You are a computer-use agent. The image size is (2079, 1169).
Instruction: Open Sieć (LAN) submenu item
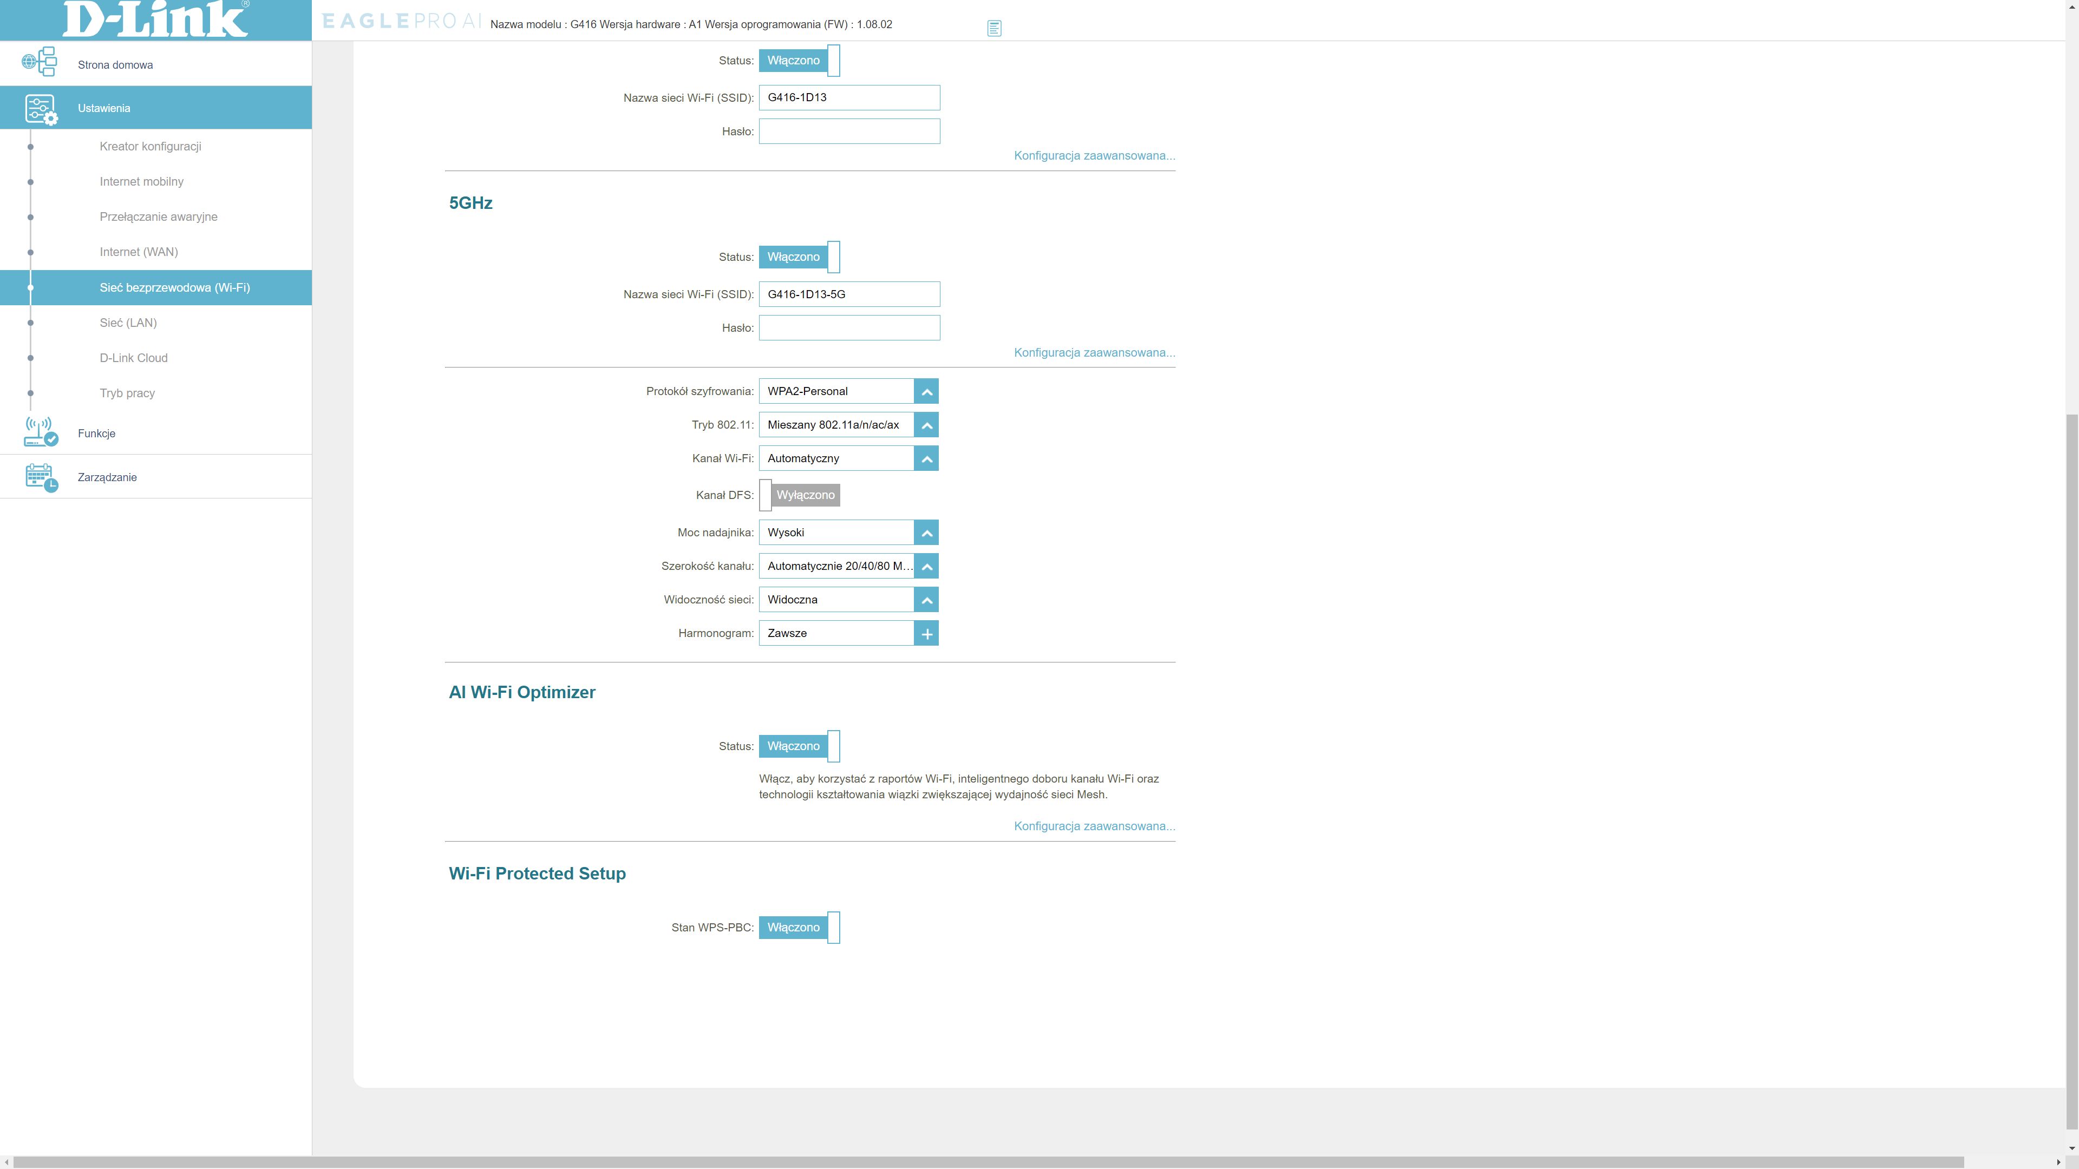tap(128, 323)
